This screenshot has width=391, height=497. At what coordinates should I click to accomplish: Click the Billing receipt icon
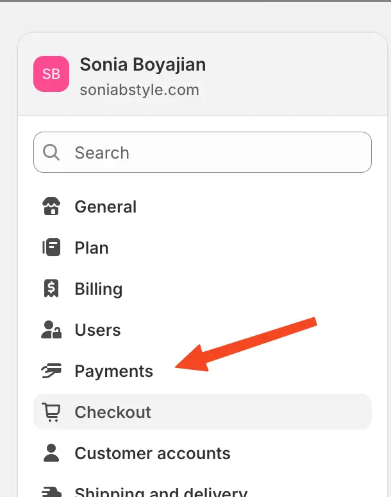(51, 289)
